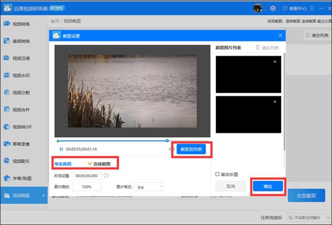332x225 pixels.
Task: Click the captured list vertical scrollbar
Action: [x=284, y=102]
